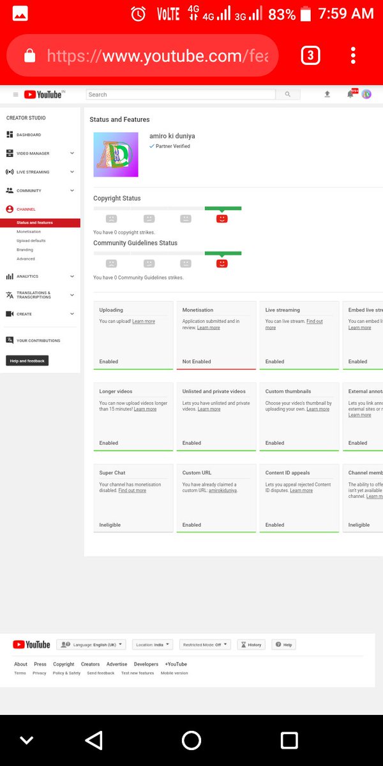Open Find out more in Super Chat card

pos(132,490)
